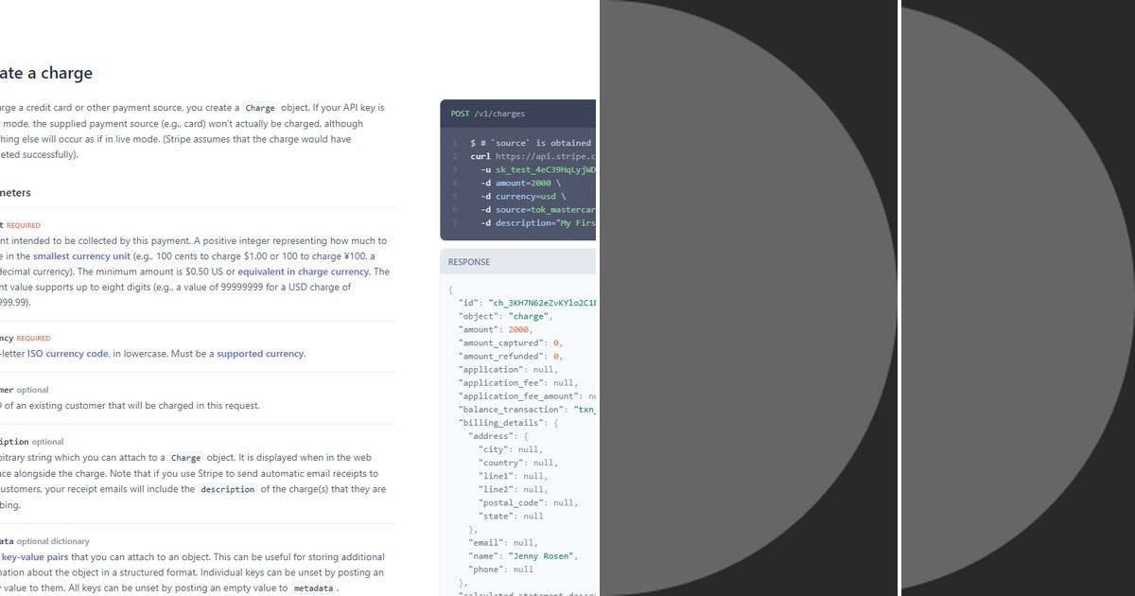
Task: Select the metadata inline code token
Action: click(311, 587)
